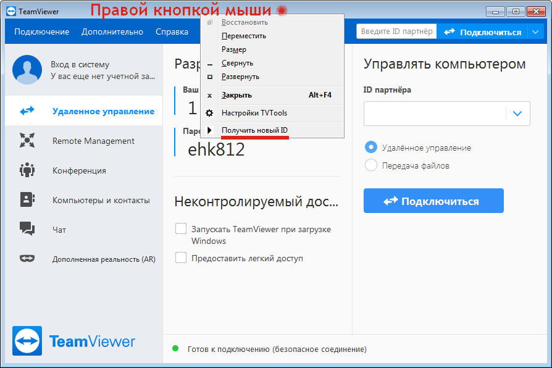Tick the Предоставить легкий доступ checkbox
552x368 pixels.
point(181,258)
